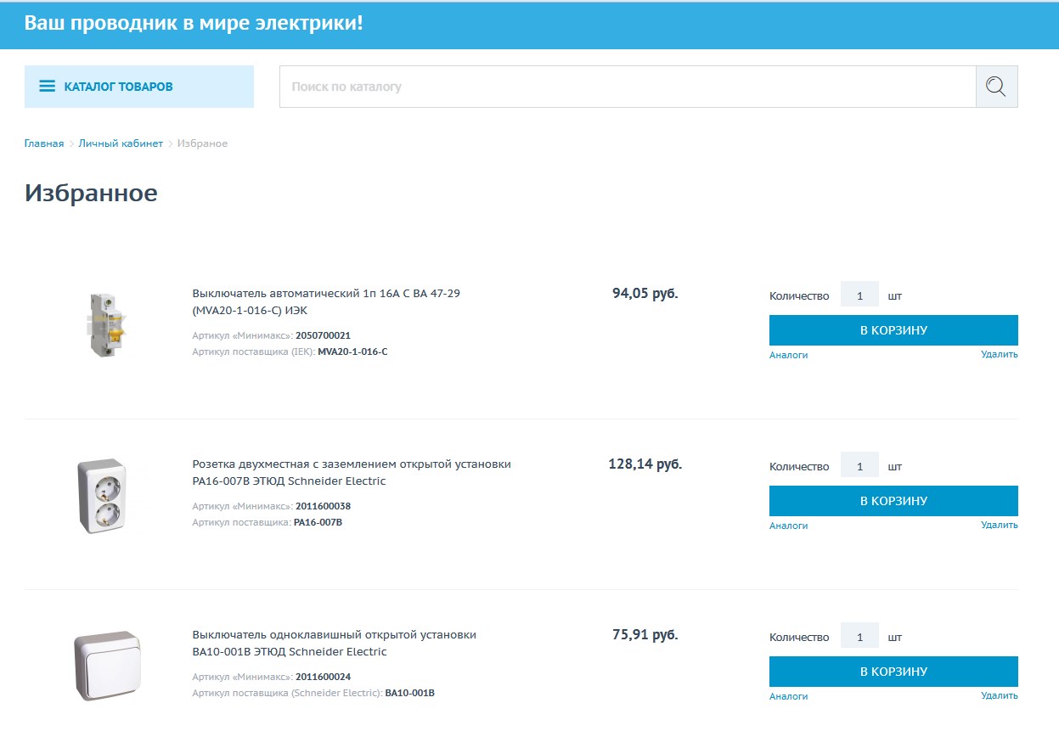Viewport: 1059px width, 748px height.
Task: Click the Избранное page heading
Action: [91, 193]
